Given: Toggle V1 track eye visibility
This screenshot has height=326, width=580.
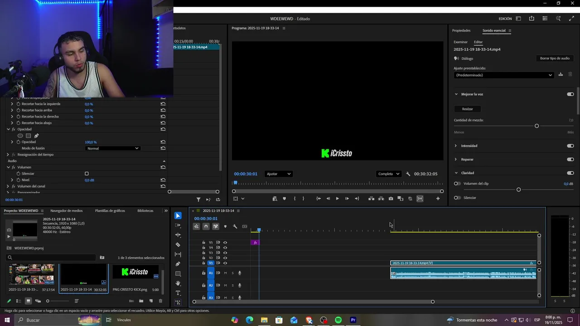Looking at the screenshot, I should point(225,263).
